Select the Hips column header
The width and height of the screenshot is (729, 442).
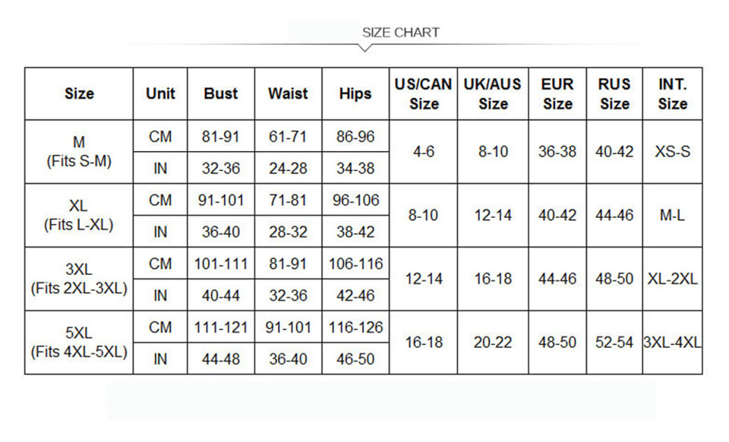click(355, 93)
